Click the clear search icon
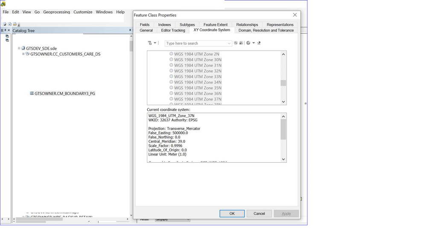Screen dimensions: 426x230 tap(241, 43)
